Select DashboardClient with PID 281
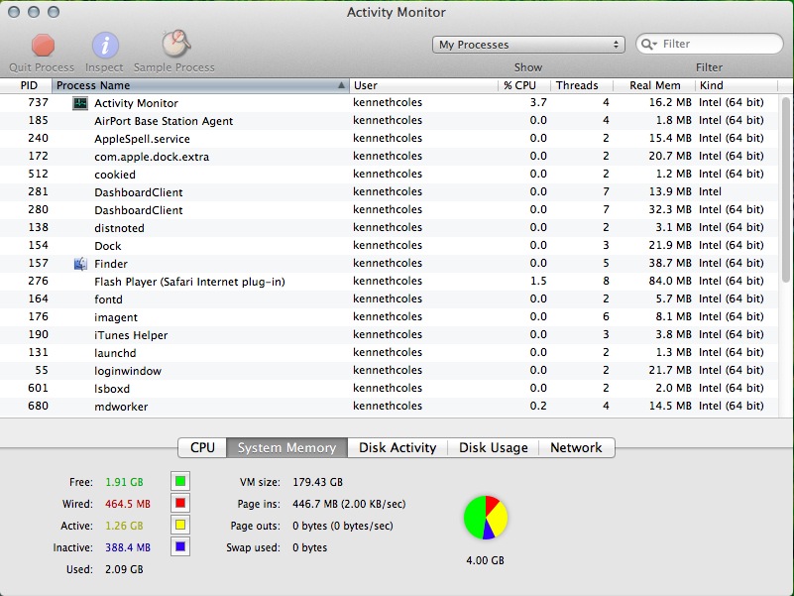This screenshot has height=596, width=794. [x=389, y=192]
